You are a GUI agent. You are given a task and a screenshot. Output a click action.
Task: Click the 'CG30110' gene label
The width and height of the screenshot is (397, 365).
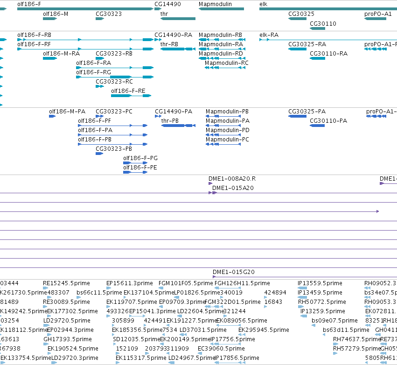click(323, 24)
